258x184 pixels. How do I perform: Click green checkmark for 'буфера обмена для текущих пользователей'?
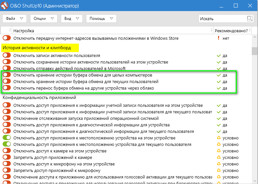pyautogui.click(x=219, y=82)
